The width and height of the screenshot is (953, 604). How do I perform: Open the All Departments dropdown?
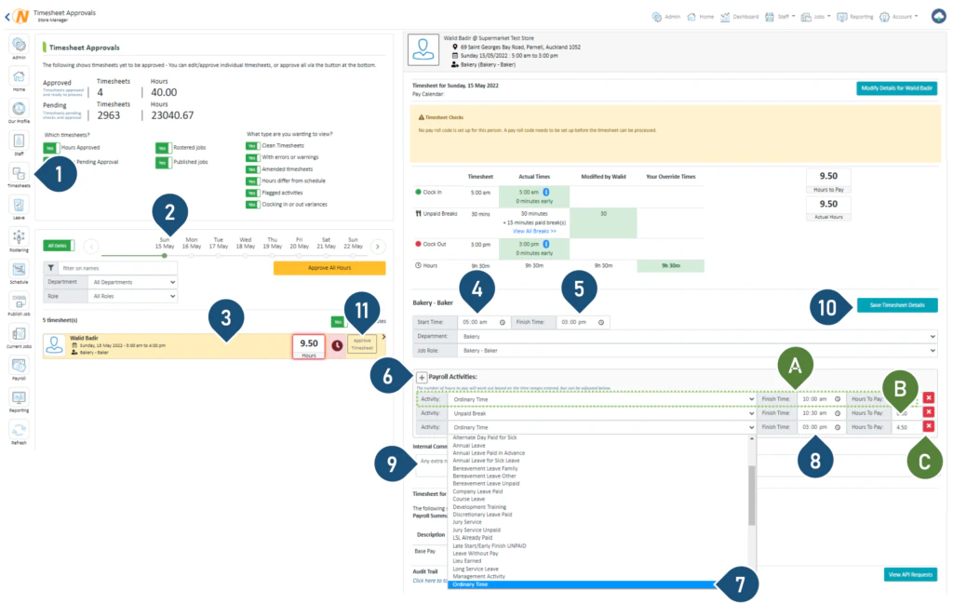tap(133, 282)
